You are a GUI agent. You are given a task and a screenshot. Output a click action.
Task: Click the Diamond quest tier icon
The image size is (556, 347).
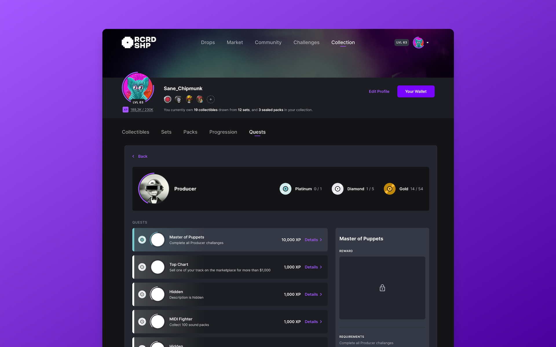337,188
